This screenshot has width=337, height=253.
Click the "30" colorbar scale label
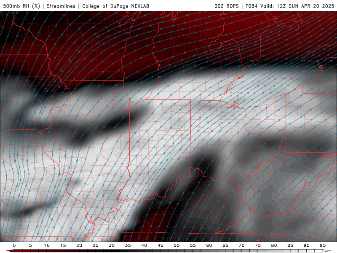click(112, 245)
